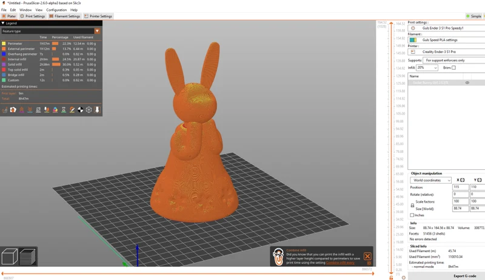
Task: Collapse the Legend panel triangle
Action: (x=3, y=23)
